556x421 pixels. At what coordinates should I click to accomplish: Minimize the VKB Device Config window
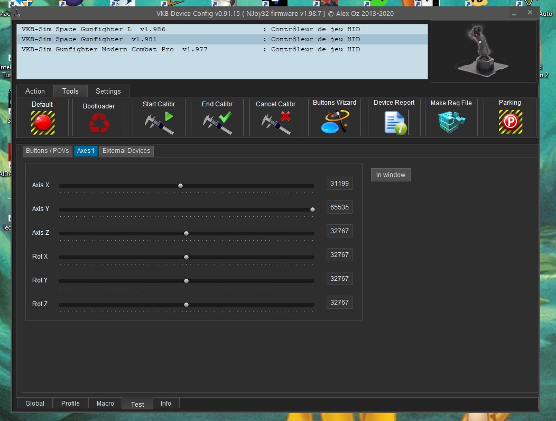click(514, 14)
